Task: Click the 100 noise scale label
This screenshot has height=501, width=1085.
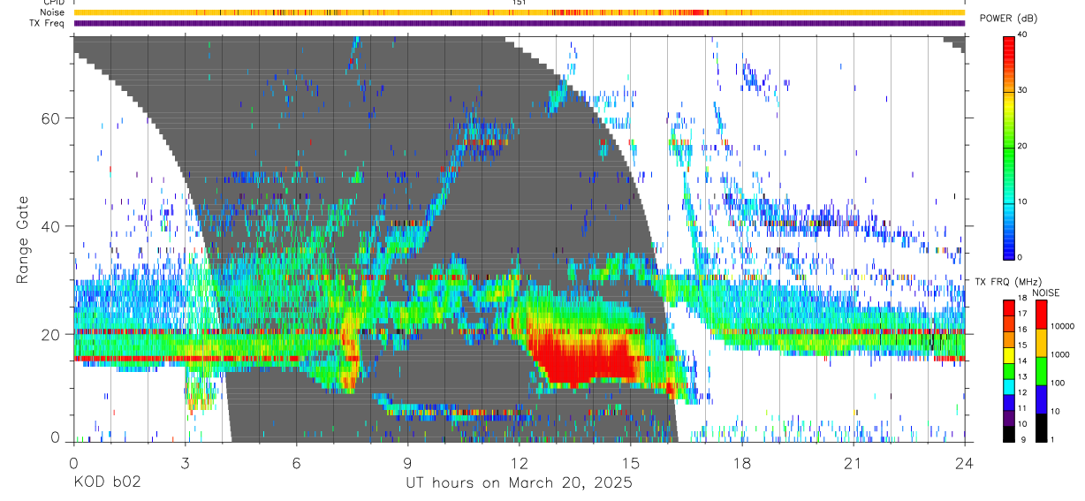Action: click(x=1057, y=383)
